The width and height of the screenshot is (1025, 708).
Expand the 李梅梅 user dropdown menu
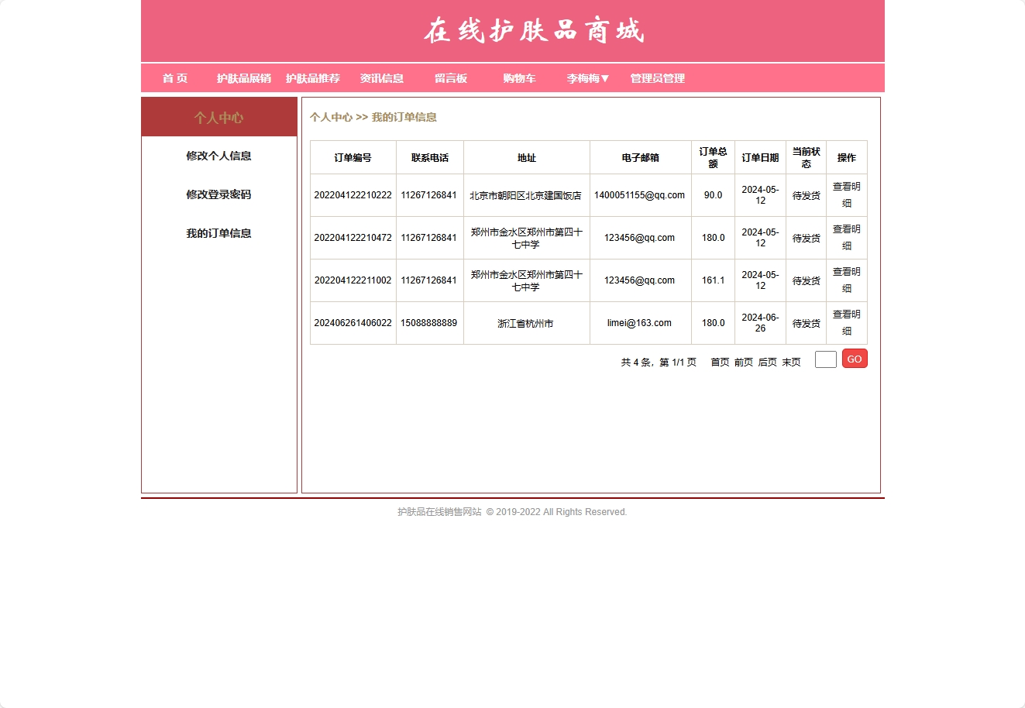(x=586, y=78)
